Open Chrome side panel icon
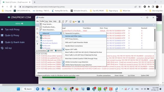The width and height of the screenshot is (164, 92). click(153, 7)
